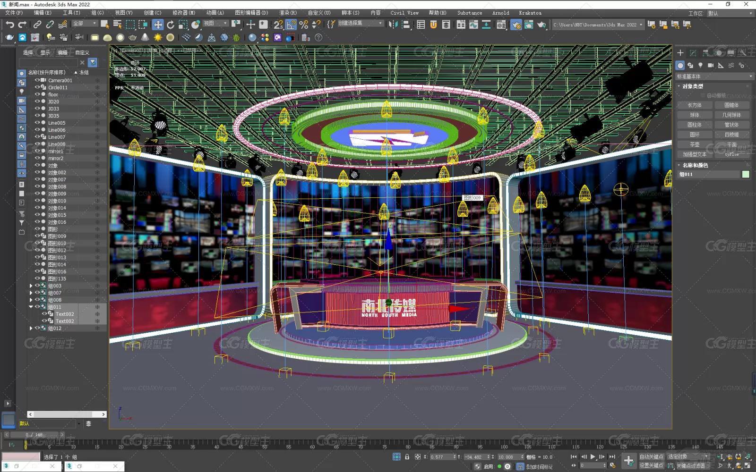Click the Render Production teapot icon

tap(541, 25)
